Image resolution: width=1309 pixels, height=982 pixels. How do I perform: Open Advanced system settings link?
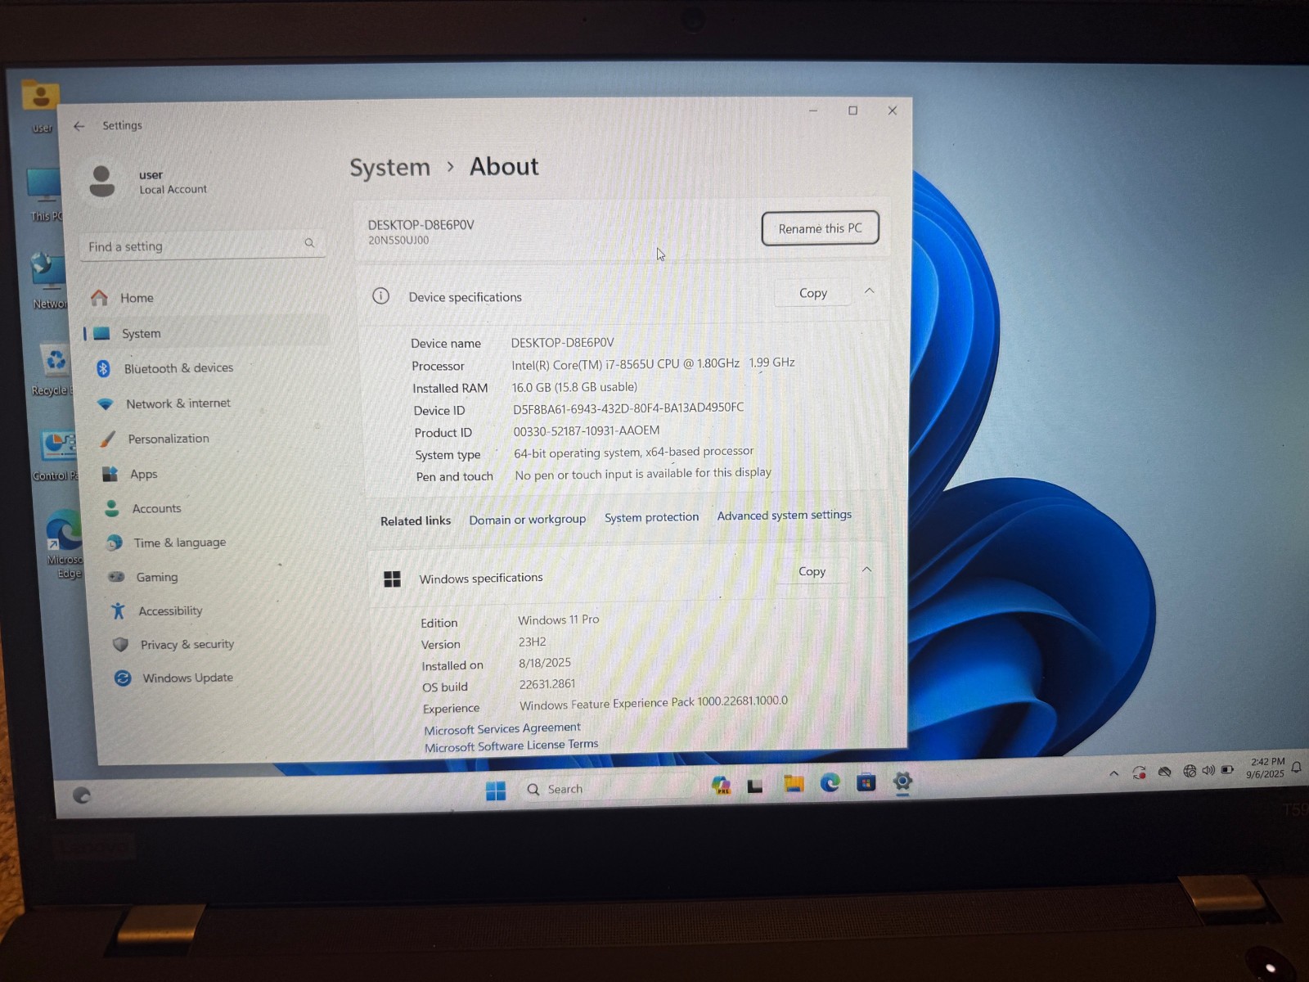point(785,515)
